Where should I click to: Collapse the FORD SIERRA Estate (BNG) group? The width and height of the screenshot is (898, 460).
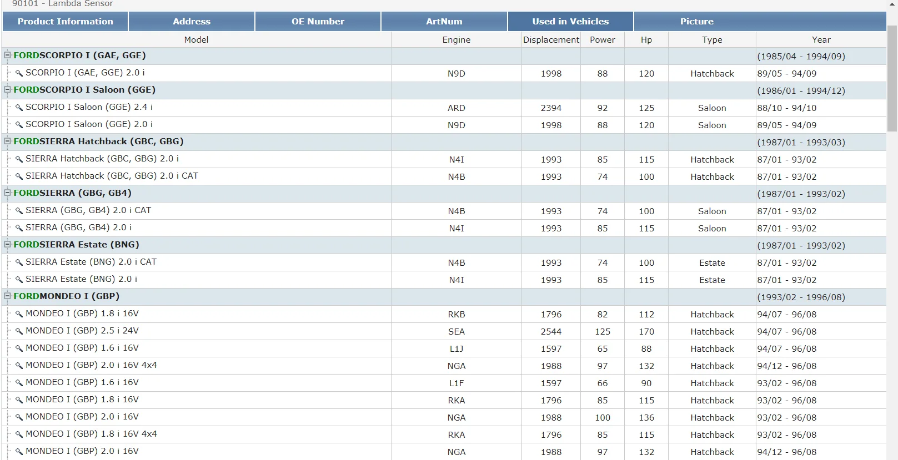point(8,244)
